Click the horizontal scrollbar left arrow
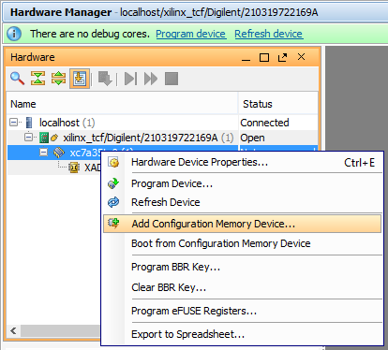Image resolution: width=388 pixels, height=350 pixels. tap(13, 331)
